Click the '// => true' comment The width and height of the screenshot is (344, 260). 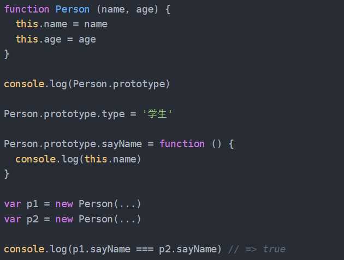point(257,249)
